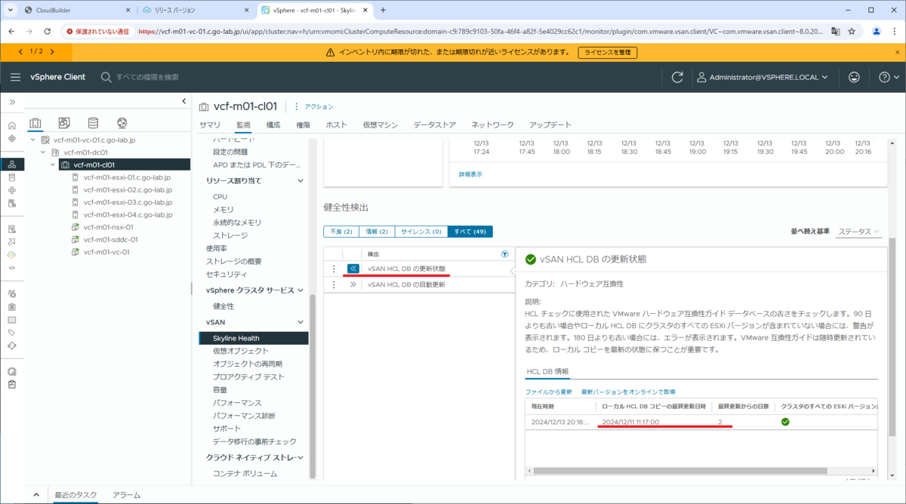Open a new browser tab with plus

[x=383, y=11]
